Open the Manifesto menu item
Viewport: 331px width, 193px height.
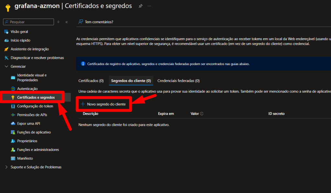25,158
